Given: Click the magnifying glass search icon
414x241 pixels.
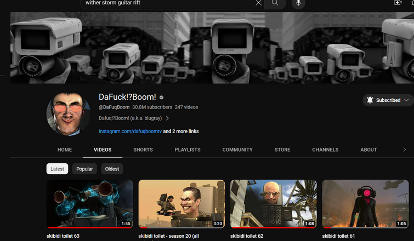Looking at the screenshot, I should click(275, 3).
